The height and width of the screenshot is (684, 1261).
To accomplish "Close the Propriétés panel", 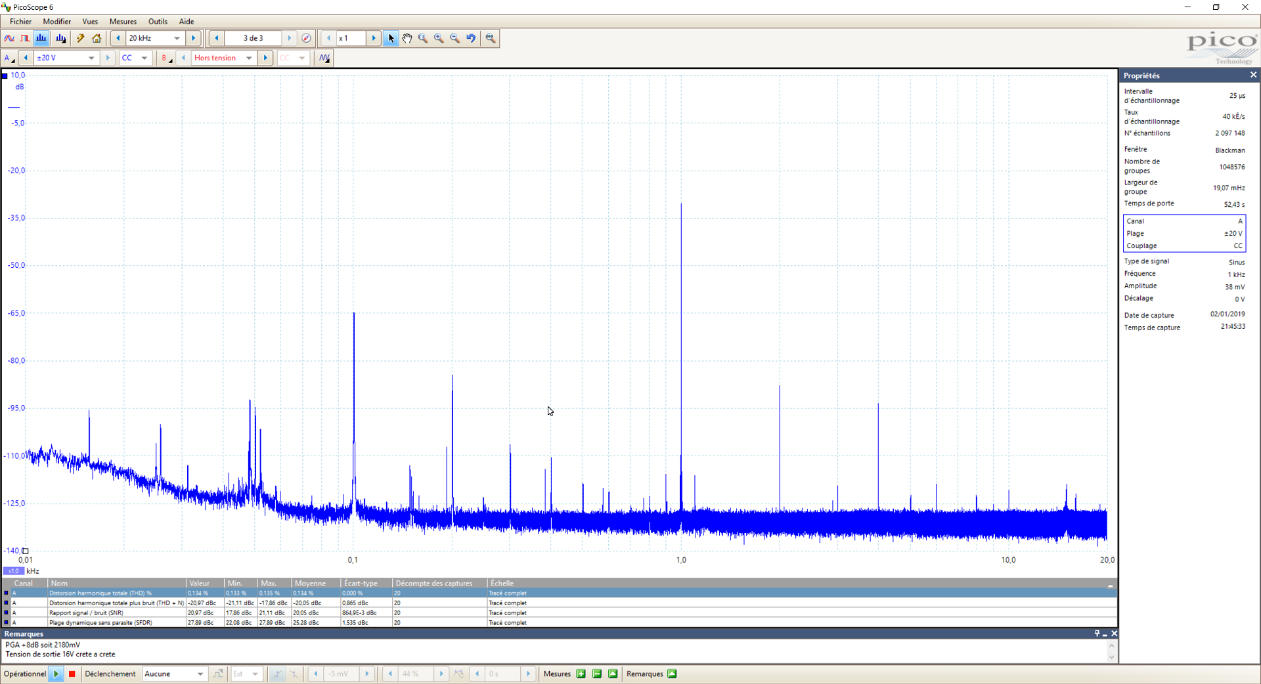I will pyautogui.click(x=1253, y=75).
